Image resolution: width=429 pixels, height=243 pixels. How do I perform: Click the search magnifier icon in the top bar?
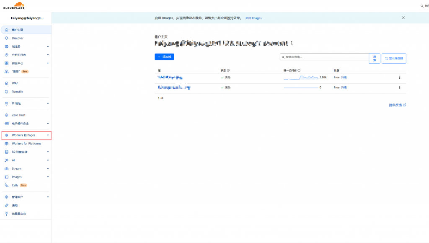(x=422, y=6)
